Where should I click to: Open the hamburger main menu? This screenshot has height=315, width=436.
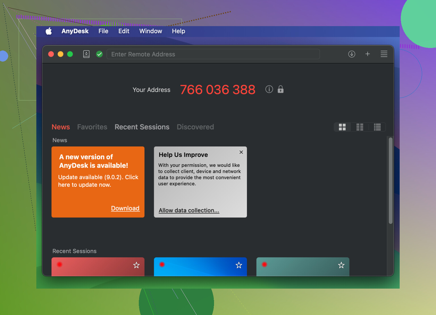(384, 54)
